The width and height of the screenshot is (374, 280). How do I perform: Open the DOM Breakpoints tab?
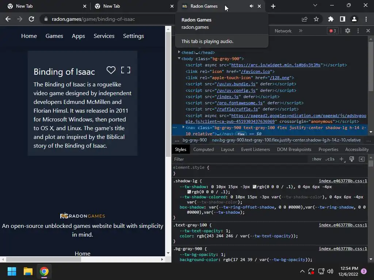(294, 149)
